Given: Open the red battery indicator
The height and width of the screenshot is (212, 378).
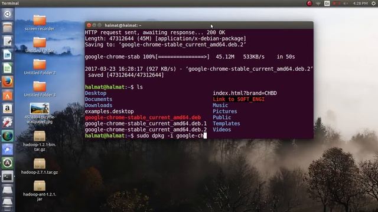Looking at the screenshot, I should coord(337,4).
